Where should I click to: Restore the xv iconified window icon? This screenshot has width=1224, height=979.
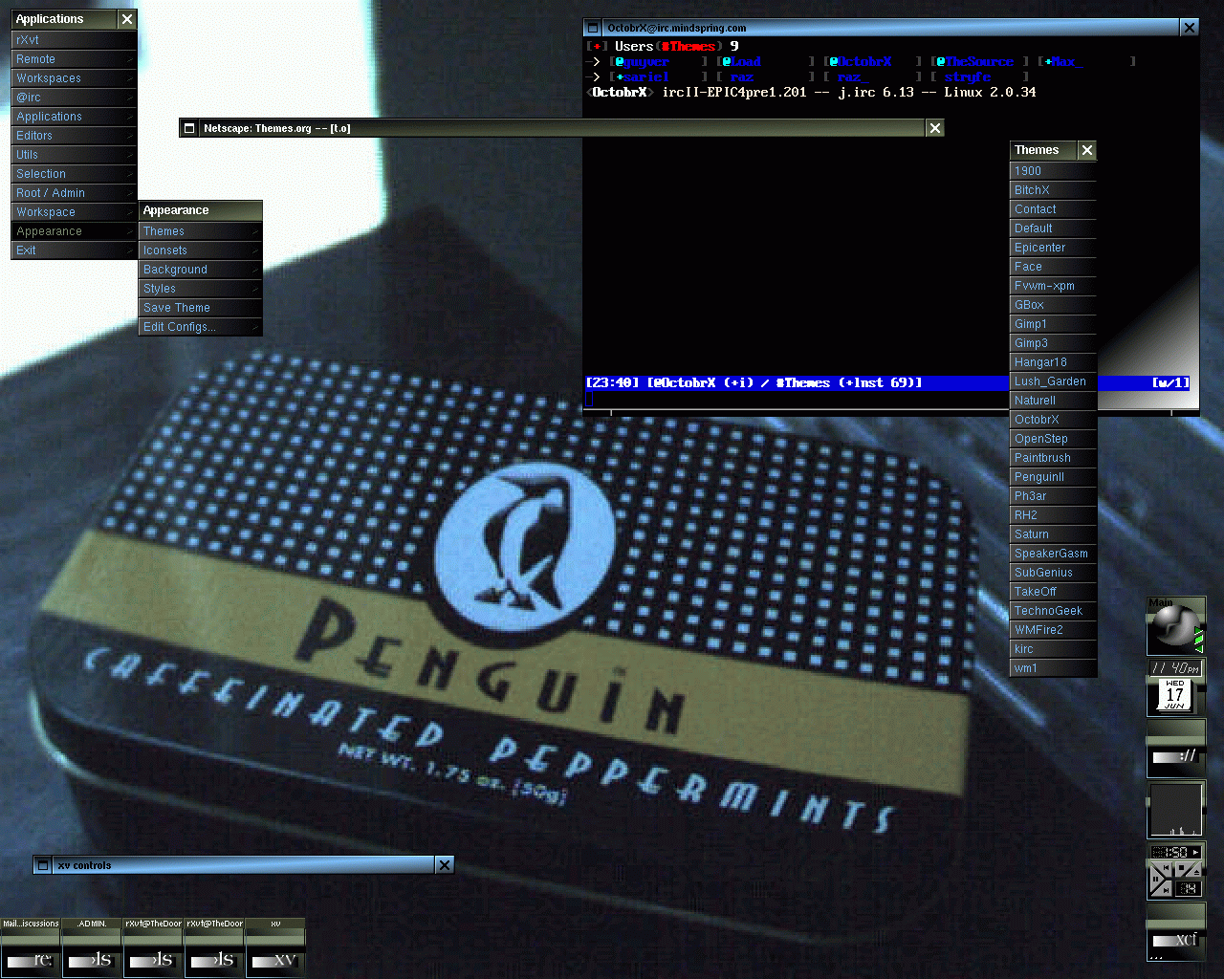click(275, 948)
